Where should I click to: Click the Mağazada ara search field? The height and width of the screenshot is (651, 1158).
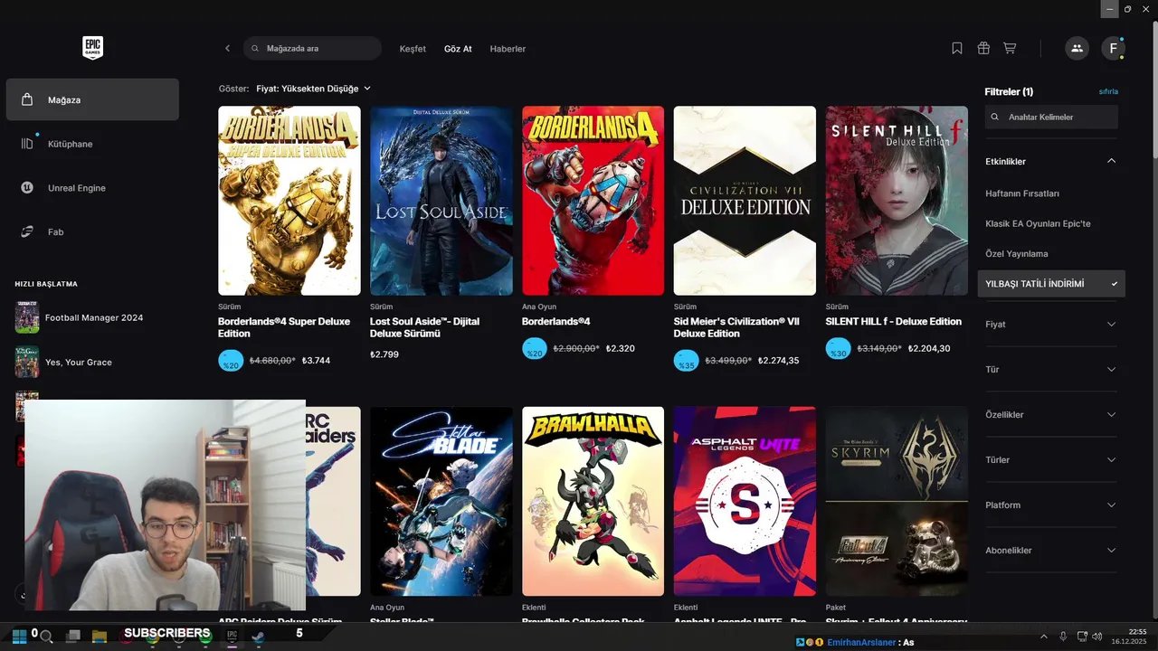[312, 48]
